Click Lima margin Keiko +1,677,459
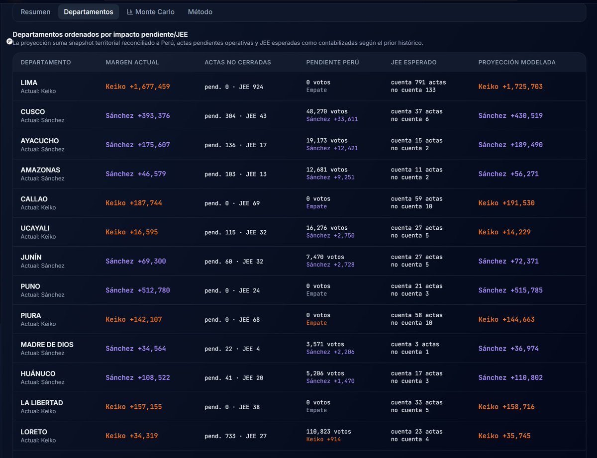597x458 pixels. click(138, 87)
